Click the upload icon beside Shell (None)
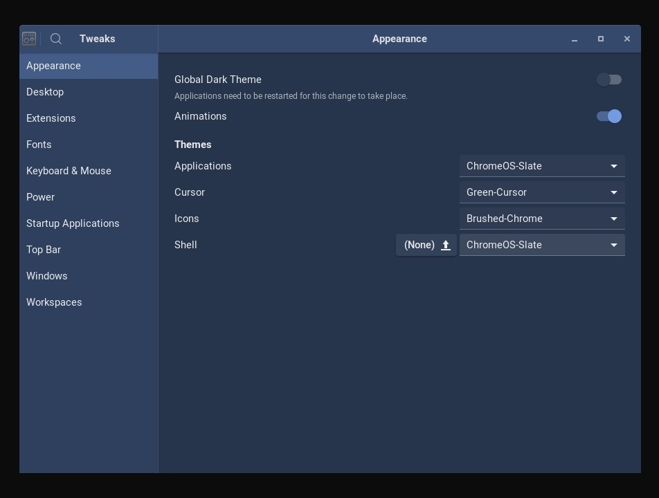Screen dimensions: 659x498 446,246
